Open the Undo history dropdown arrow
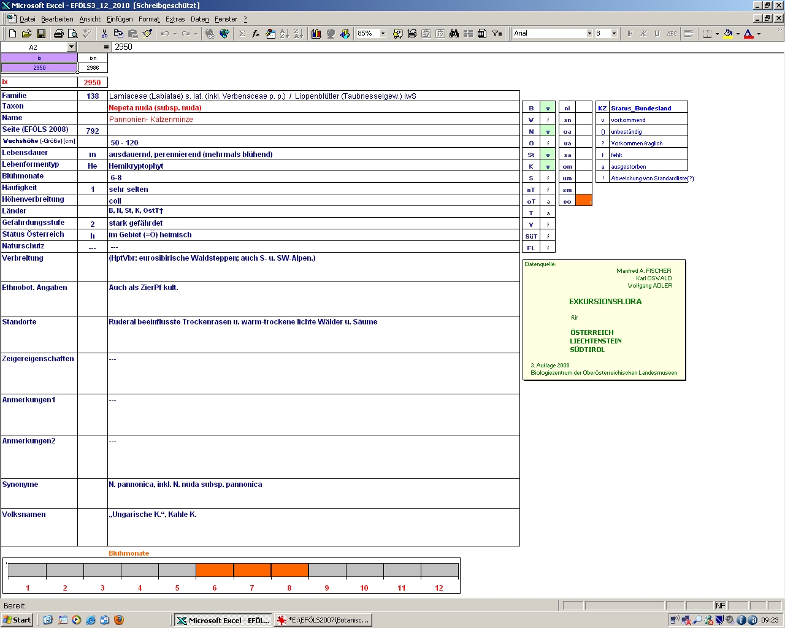785x628 pixels. (x=175, y=34)
